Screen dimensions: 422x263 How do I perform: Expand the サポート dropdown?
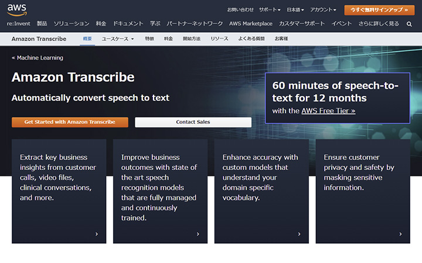pos(270,10)
